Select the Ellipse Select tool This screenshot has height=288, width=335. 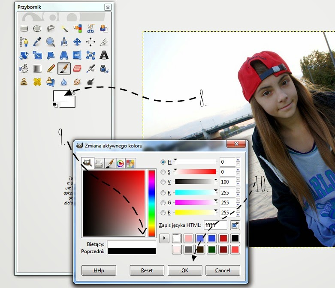(37, 28)
